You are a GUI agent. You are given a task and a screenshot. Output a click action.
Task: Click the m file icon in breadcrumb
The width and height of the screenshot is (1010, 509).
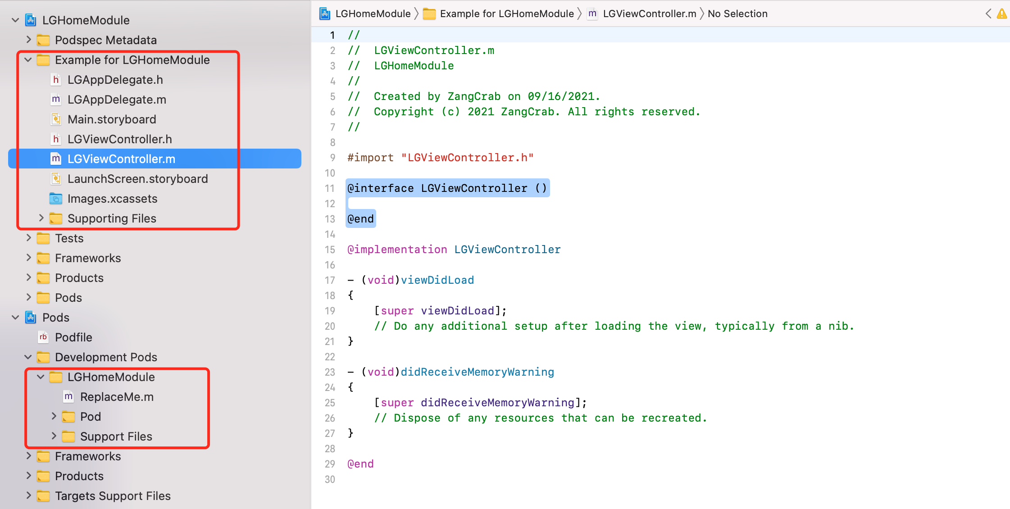click(x=592, y=14)
